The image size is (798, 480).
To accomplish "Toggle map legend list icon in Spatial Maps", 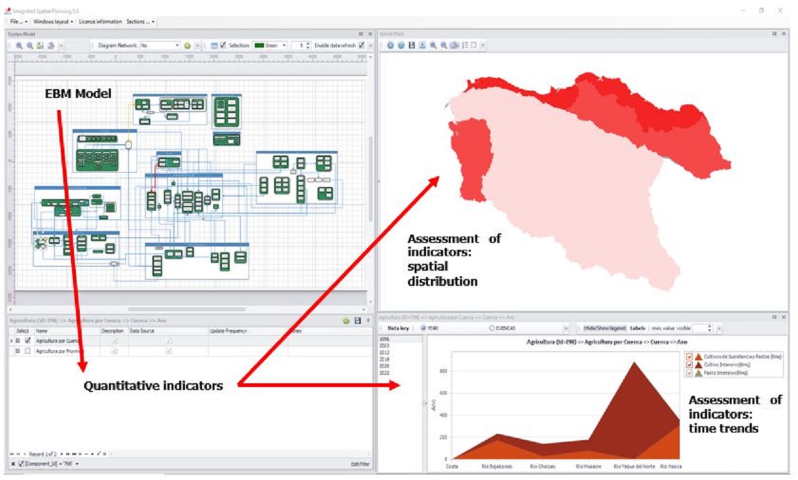I will point(465,46).
